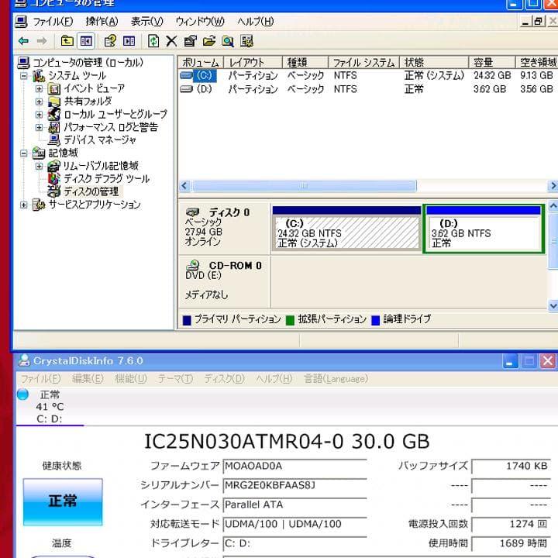558x558 pixels.
Task: Click the 対応転送モード UDMA/100 field
Action: click(x=294, y=524)
